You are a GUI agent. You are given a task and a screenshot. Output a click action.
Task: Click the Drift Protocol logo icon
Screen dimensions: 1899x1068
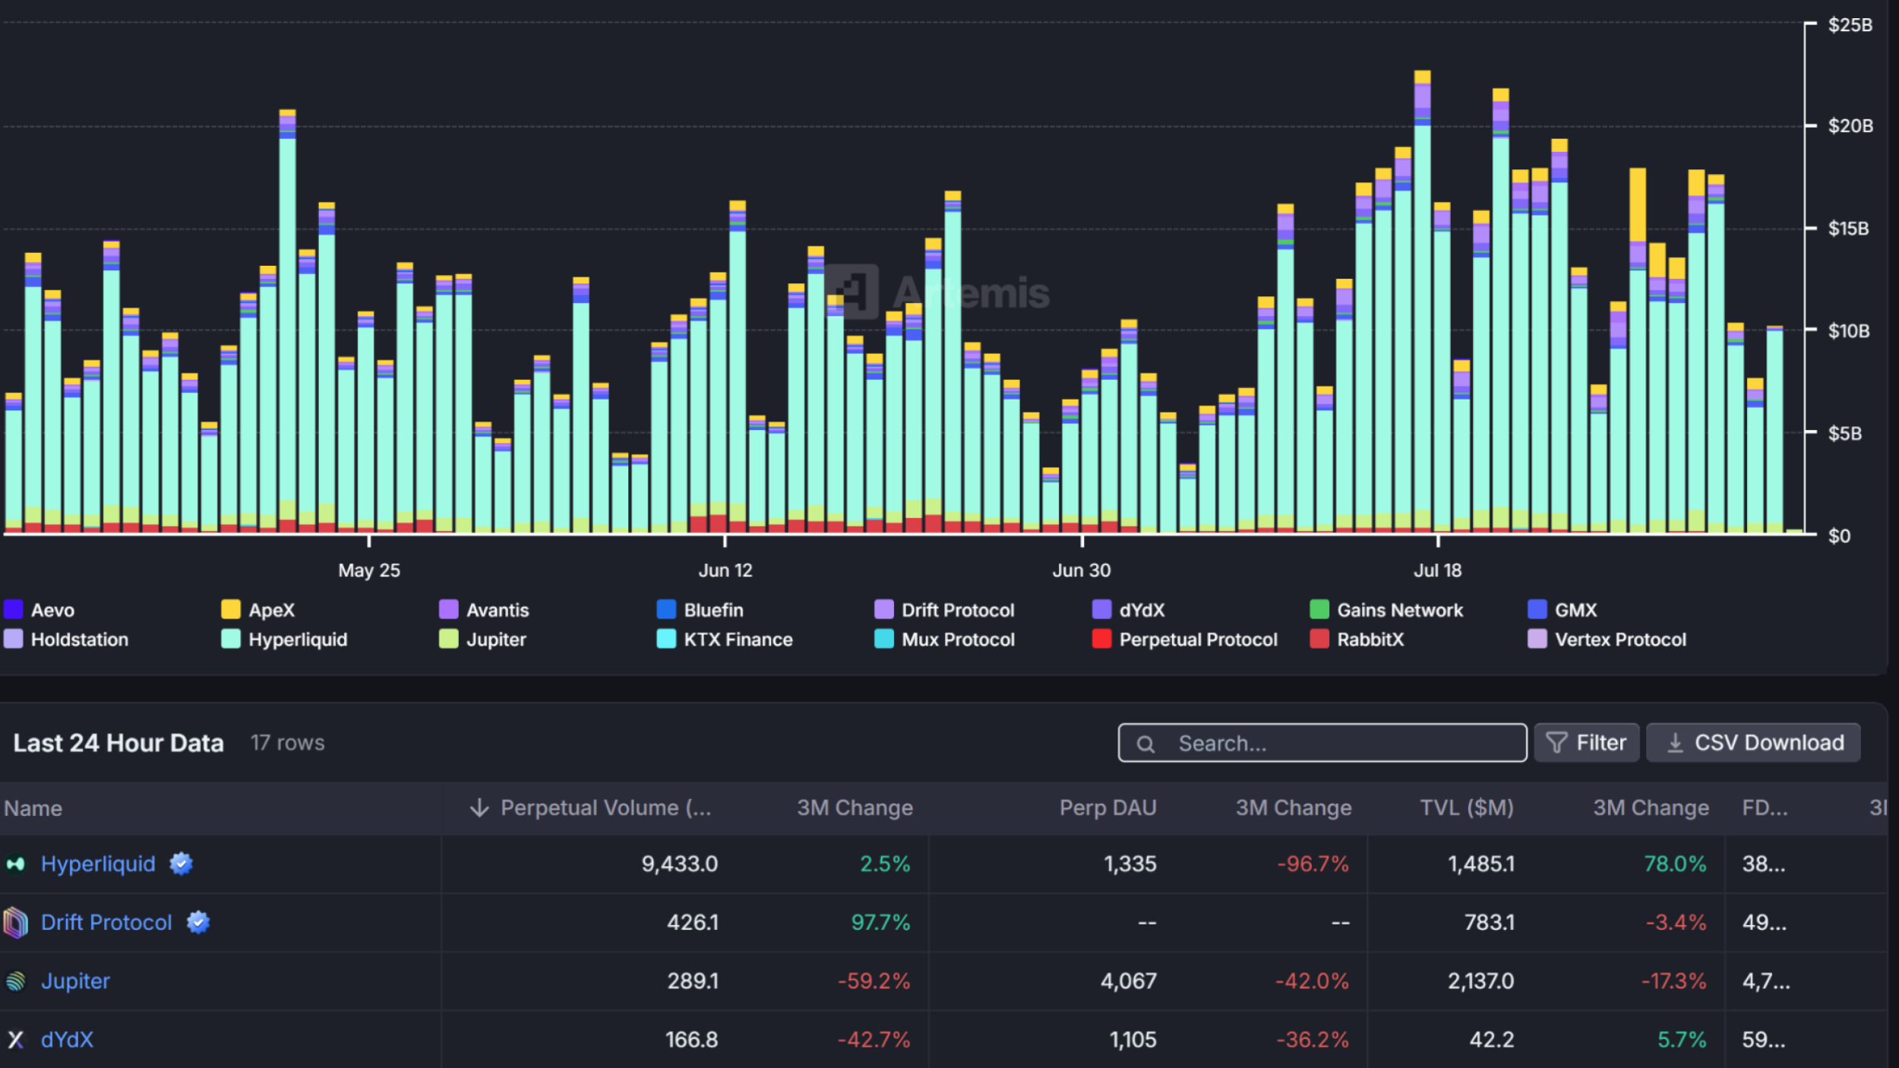click(15, 922)
